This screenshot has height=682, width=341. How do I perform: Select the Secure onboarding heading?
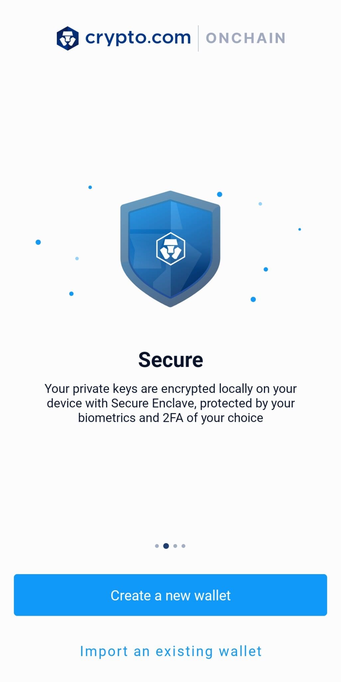pyautogui.click(x=170, y=360)
